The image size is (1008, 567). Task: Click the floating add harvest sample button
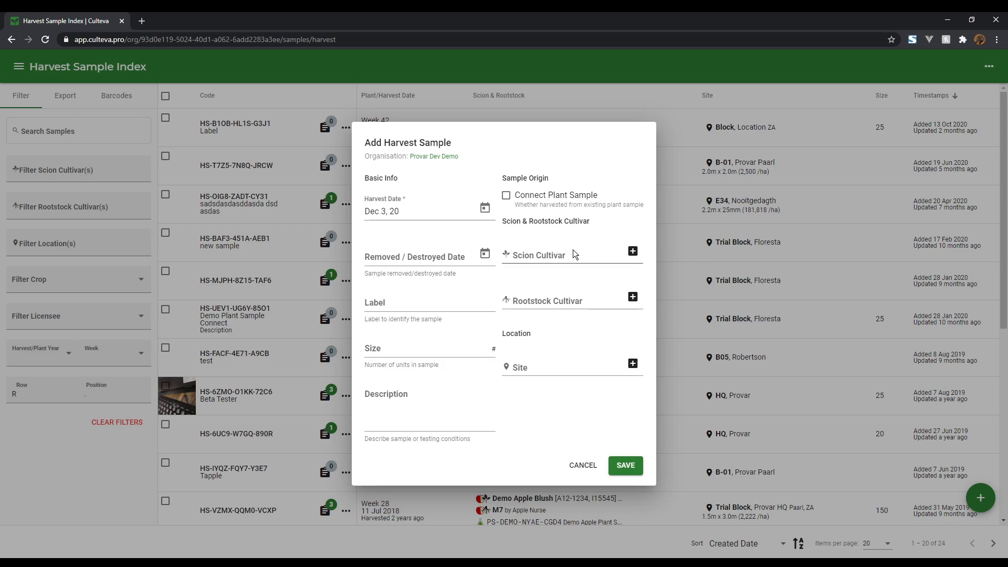[x=981, y=498]
